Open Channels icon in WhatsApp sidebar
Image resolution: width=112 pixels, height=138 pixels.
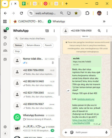click(5, 44)
